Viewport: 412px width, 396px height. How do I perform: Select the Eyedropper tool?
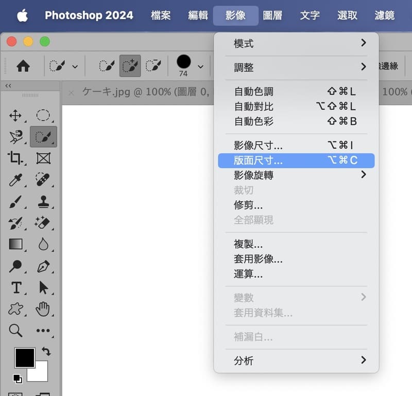15,180
